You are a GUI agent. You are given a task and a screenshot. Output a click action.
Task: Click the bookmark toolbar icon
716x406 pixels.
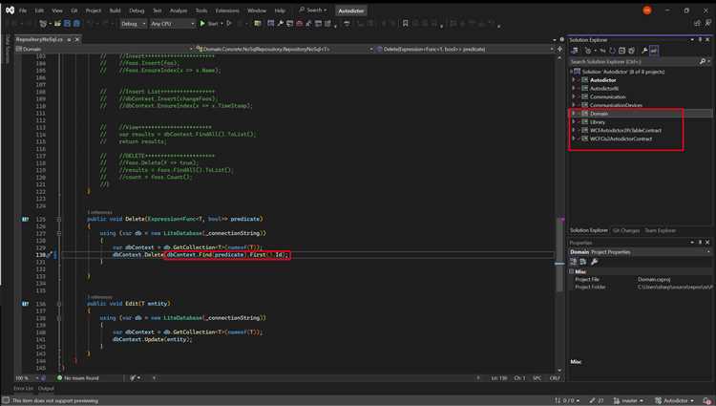point(405,23)
